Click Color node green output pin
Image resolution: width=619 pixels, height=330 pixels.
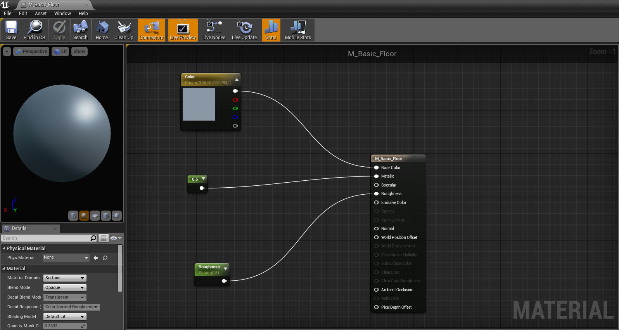235,109
